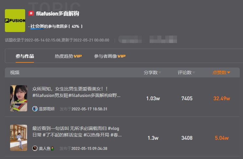Toggle the orange 点赞数 sort arrow
Viewport: 243px width, 159px height.
pos(228,72)
